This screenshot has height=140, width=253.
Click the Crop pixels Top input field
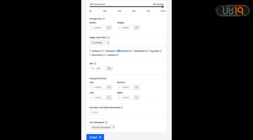(x=98, y=87)
